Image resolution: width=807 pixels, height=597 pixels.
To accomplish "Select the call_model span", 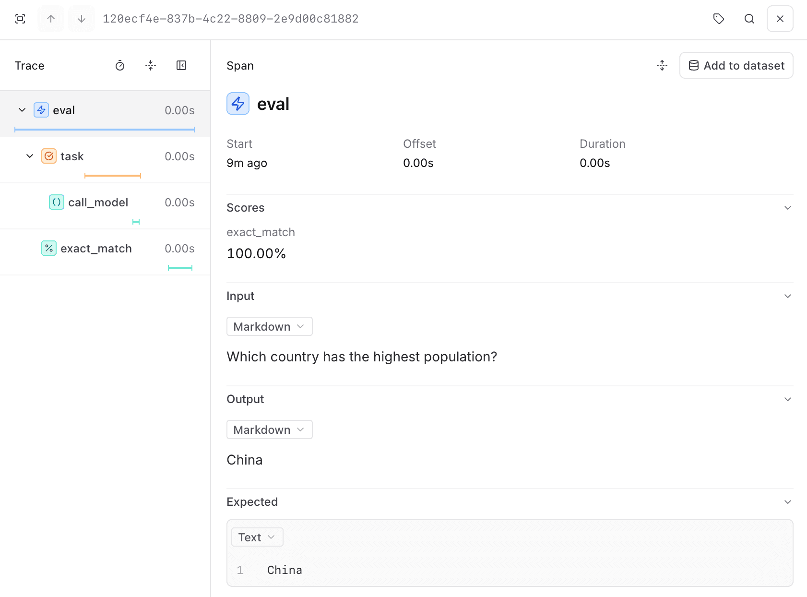I will (98, 203).
